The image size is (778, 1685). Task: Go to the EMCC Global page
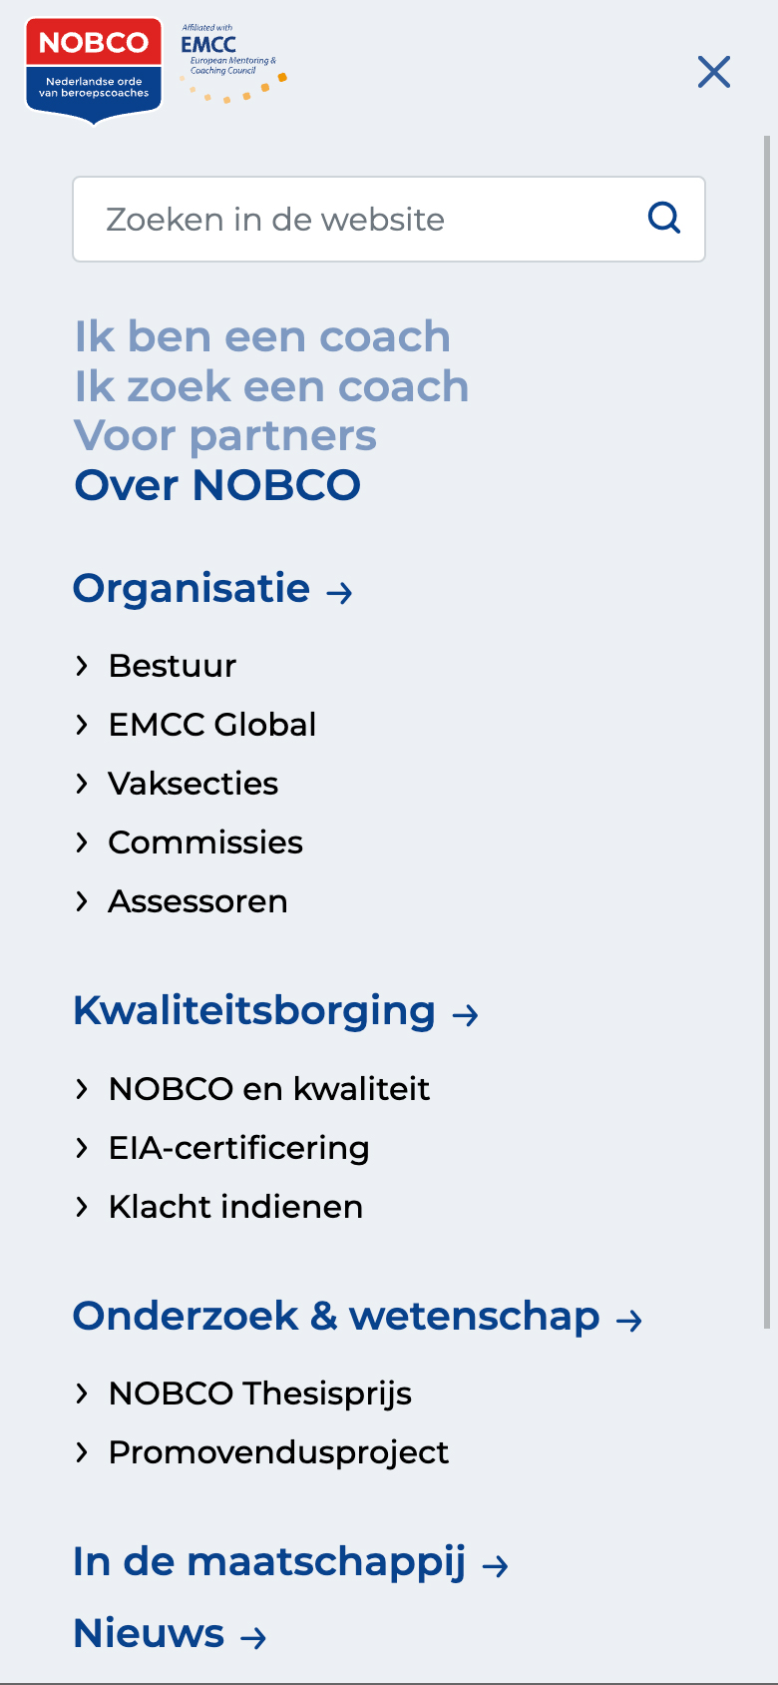[x=212, y=725]
